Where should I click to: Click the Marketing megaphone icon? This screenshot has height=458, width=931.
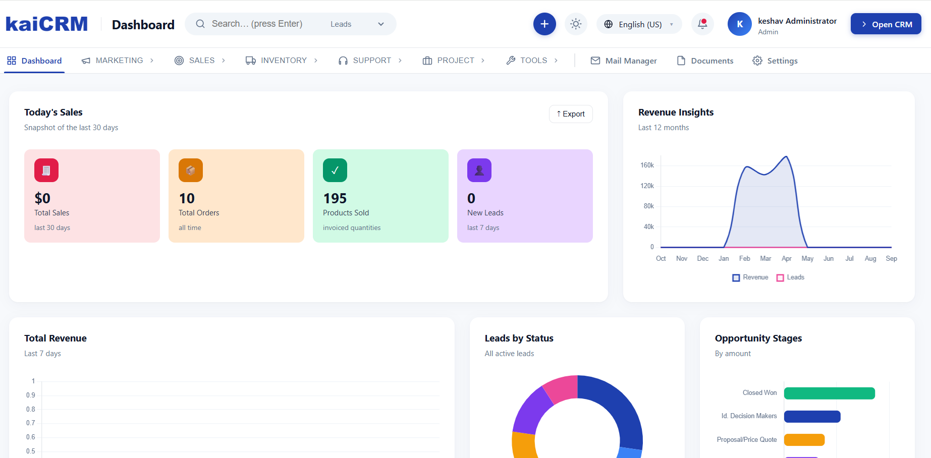pyautogui.click(x=86, y=61)
